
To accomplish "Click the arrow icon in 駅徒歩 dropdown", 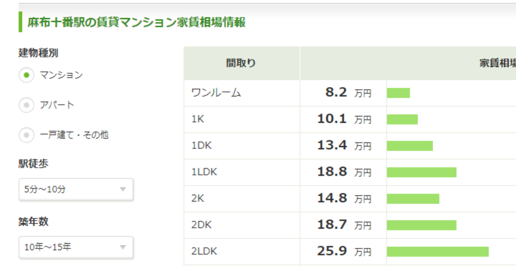I will 122,190.
